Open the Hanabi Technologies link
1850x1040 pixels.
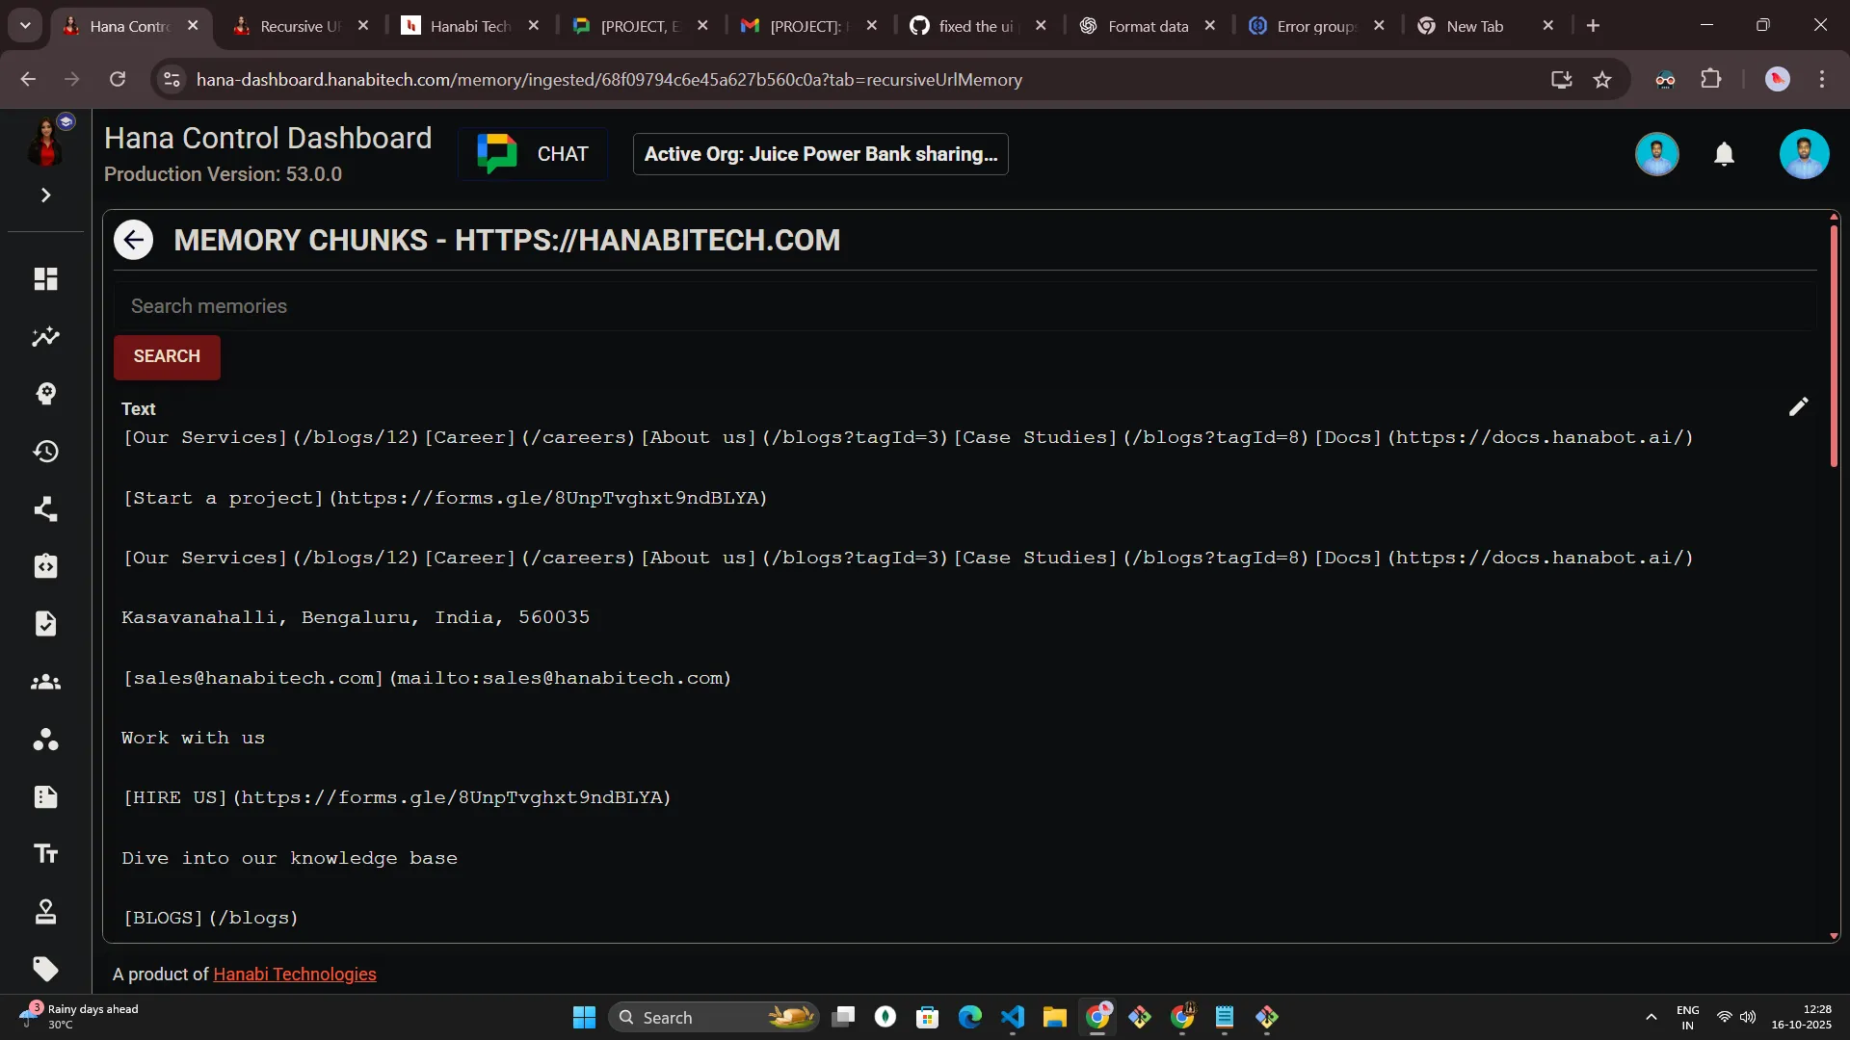294,975
